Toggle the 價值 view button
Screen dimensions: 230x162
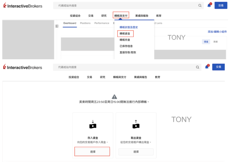pos(206,41)
